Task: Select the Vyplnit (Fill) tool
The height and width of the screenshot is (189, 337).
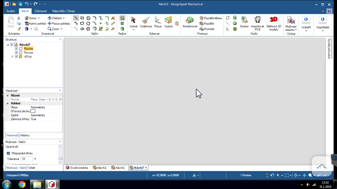Action: click(x=169, y=22)
